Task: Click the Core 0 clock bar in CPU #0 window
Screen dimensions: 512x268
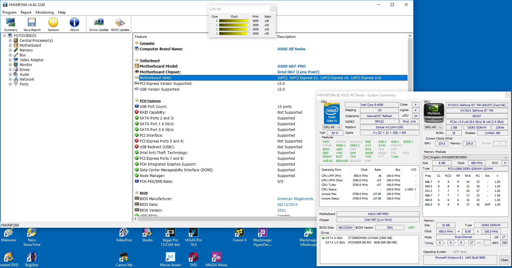Action: [234, 21]
